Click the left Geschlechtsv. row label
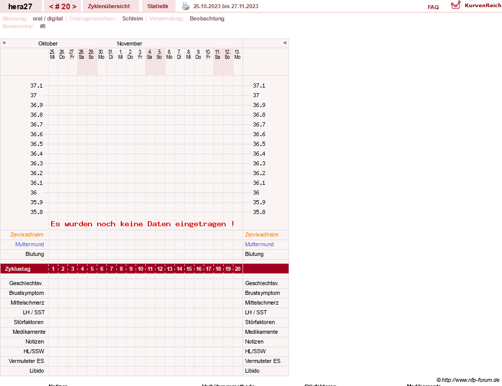 (x=26, y=283)
